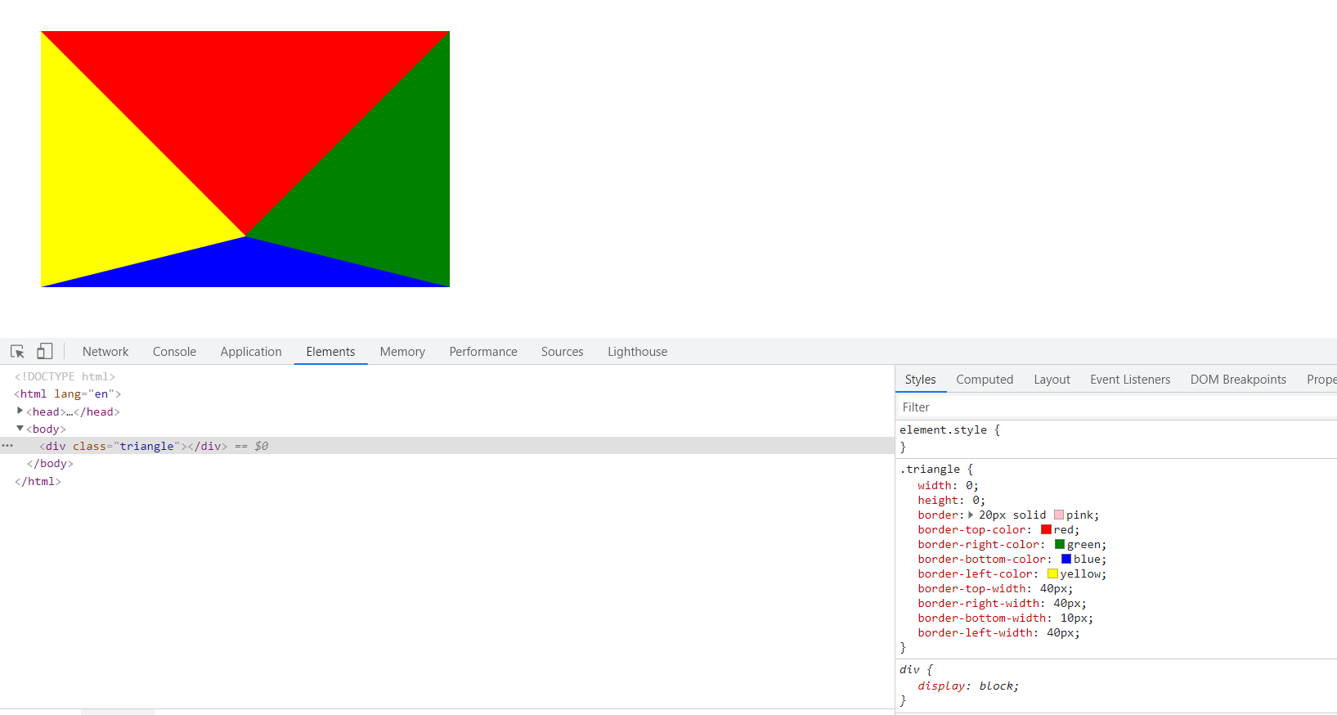
Task: Open the blue border-bottom-color swatch
Action: (1066, 560)
